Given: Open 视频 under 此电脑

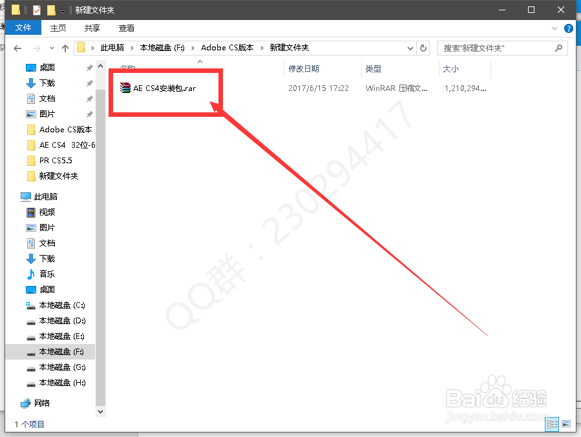Looking at the screenshot, I should click(47, 212).
